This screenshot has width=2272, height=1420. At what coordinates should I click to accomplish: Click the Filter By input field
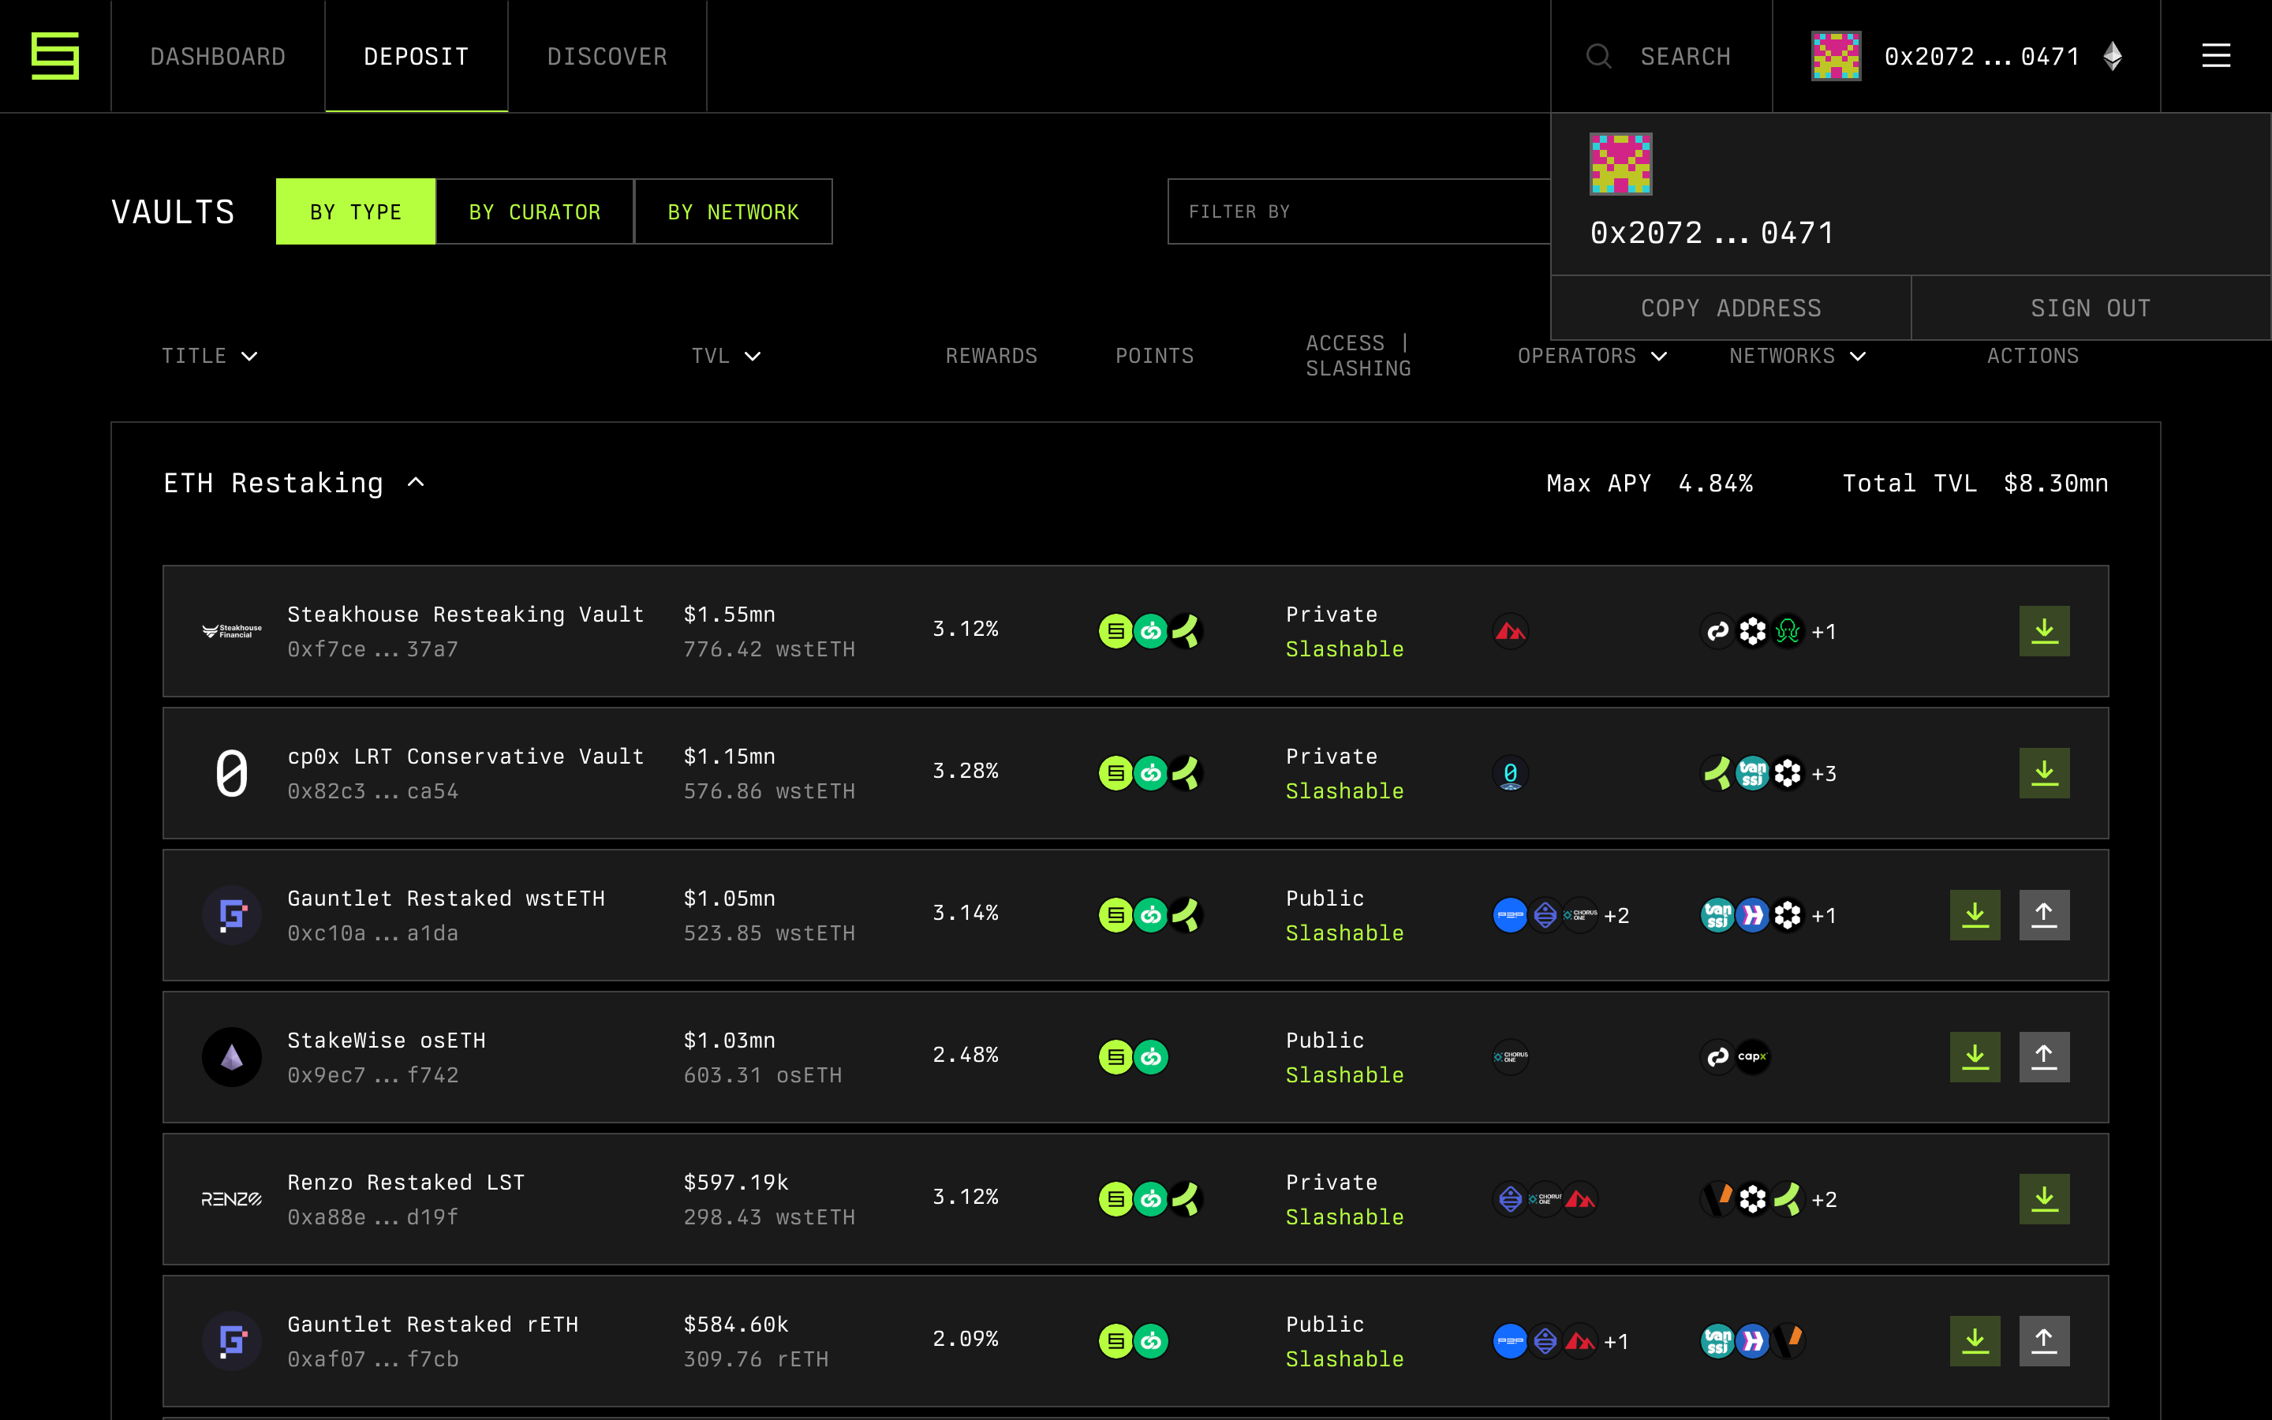click(x=1358, y=211)
